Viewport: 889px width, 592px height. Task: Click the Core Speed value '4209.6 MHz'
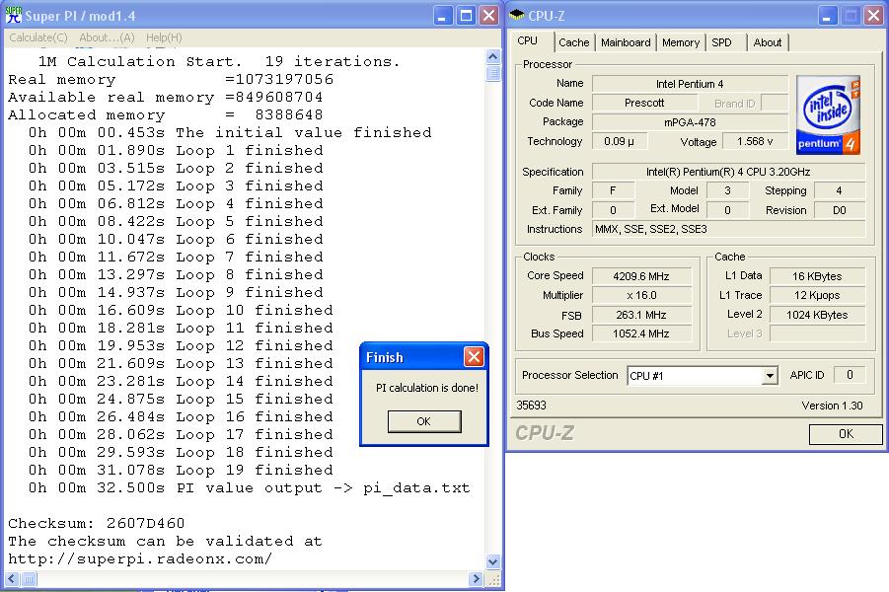pyautogui.click(x=641, y=276)
